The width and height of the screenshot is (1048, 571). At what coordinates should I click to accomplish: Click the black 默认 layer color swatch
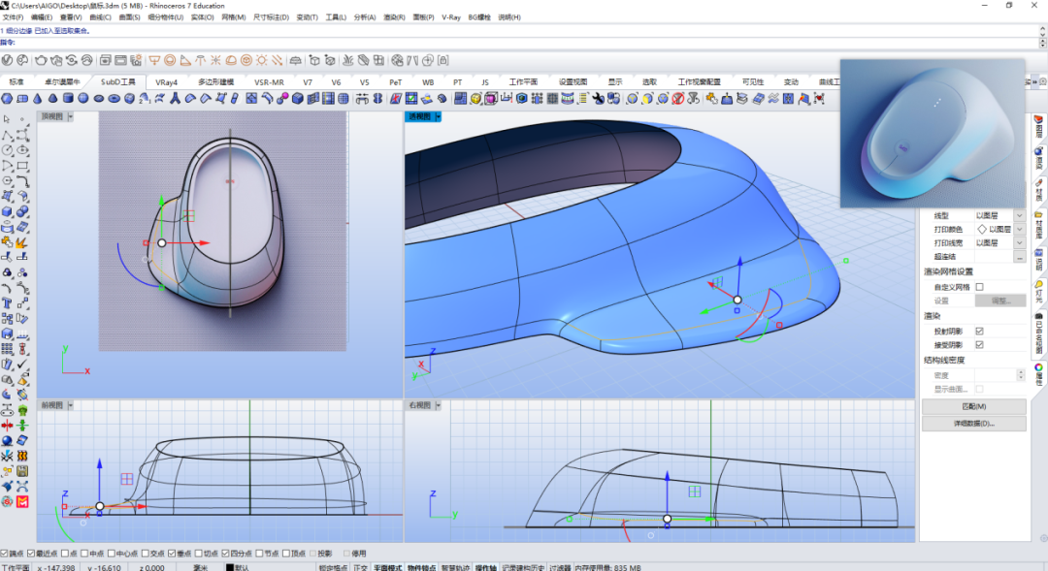click(x=229, y=568)
